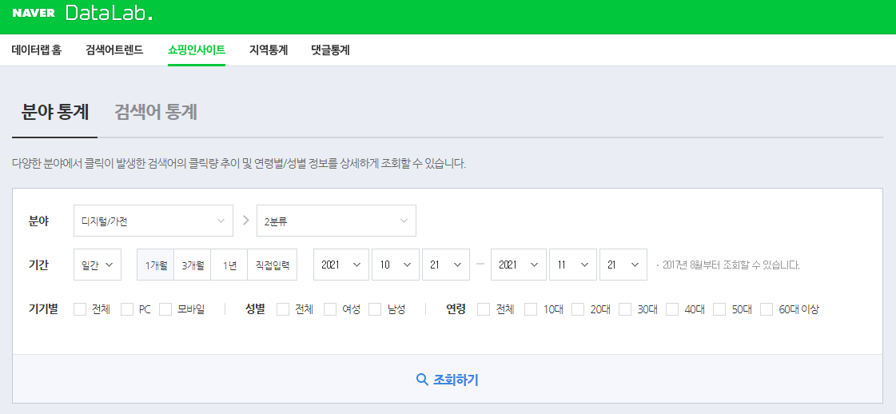896x414 pixels.
Task: Select the 분야 통계 sub-tab
Action: coord(55,113)
